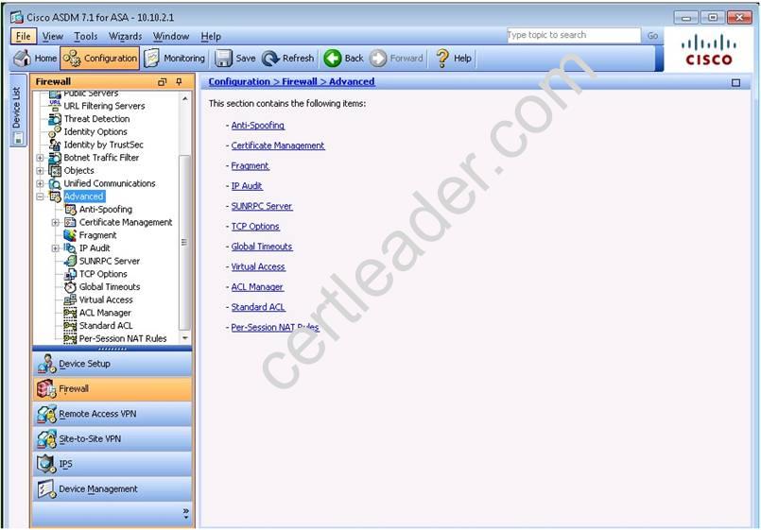This screenshot has height=530, width=761.
Task: Follow the ACL Manager link
Action: [257, 287]
